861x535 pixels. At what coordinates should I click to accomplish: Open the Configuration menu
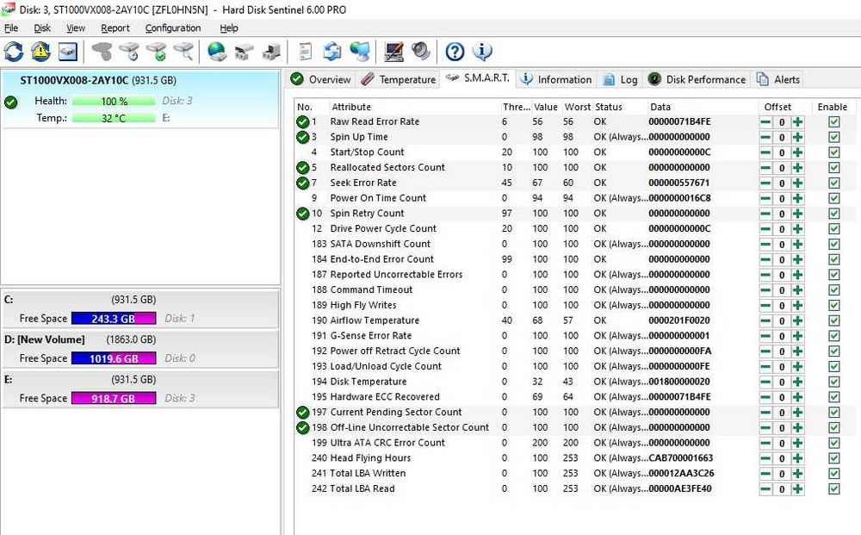[x=173, y=28]
